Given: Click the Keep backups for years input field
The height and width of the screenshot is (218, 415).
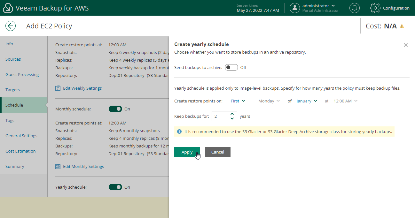Looking at the screenshot, I should [221, 116].
